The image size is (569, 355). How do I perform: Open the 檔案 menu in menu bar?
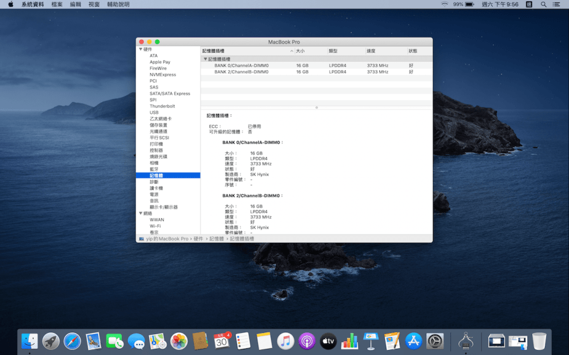tap(57, 4)
